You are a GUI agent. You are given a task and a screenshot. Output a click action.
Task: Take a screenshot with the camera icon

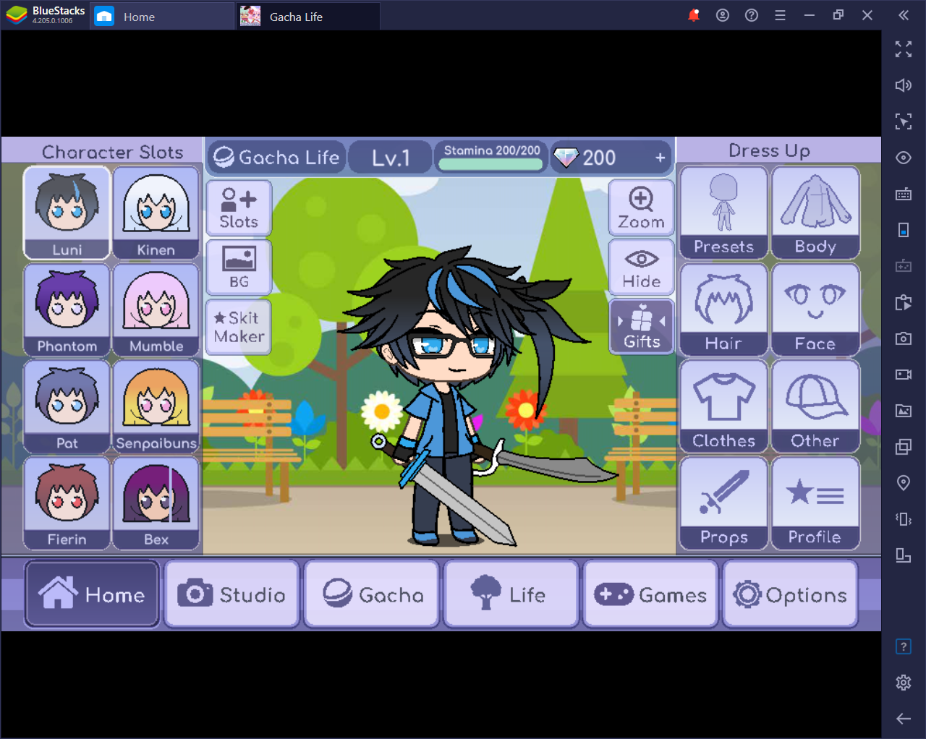(x=904, y=338)
